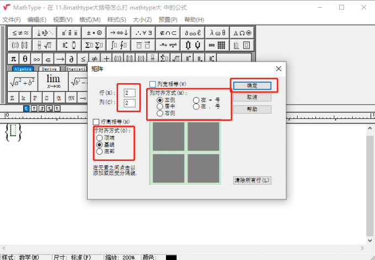The image size is (375, 260).
Task: Insert the pi symbol from small bar
Action: 14,59
